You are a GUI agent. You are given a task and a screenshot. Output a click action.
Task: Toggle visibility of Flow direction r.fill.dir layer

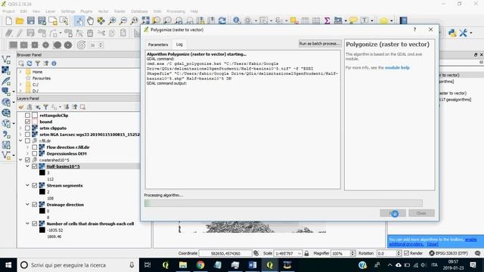[x=35, y=147]
